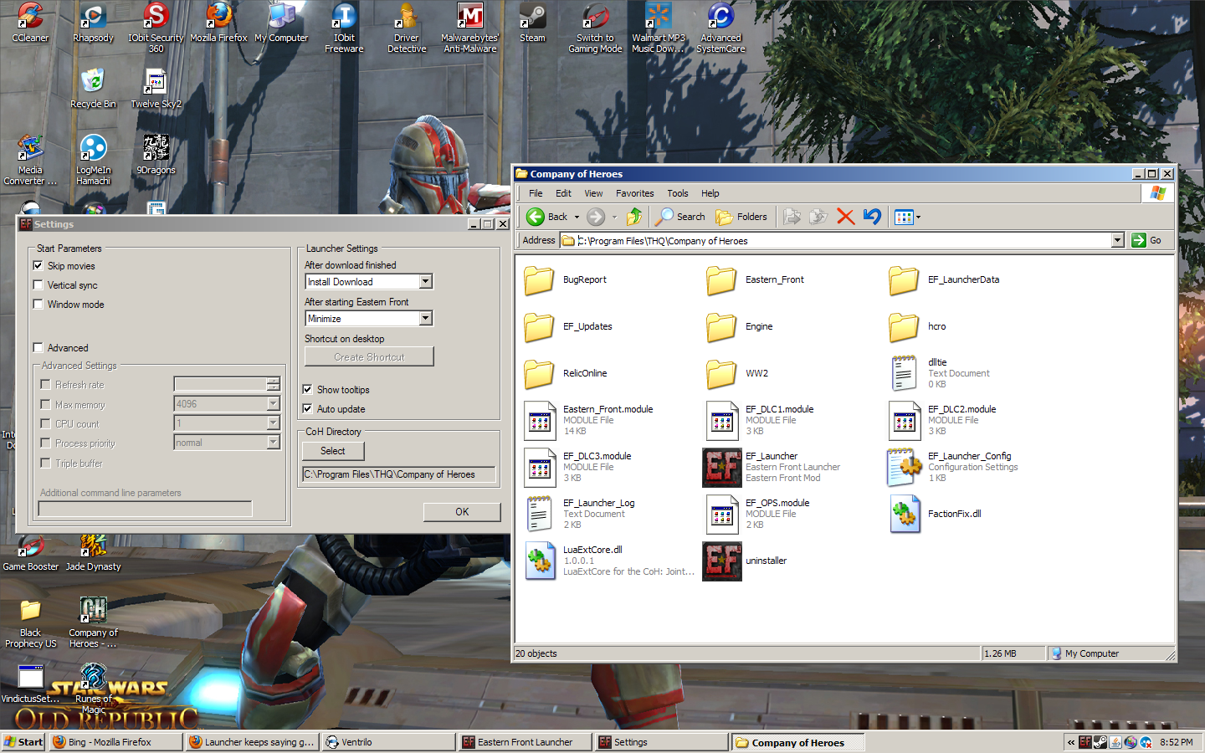Image resolution: width=1205 pixels, height=753 pixels.
Task: Select the uninstaller application icon
Action: coord(721,561)
